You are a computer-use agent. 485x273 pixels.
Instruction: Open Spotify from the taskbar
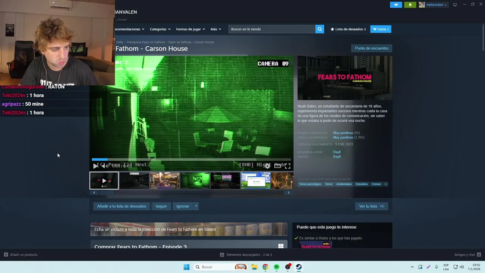277,267
